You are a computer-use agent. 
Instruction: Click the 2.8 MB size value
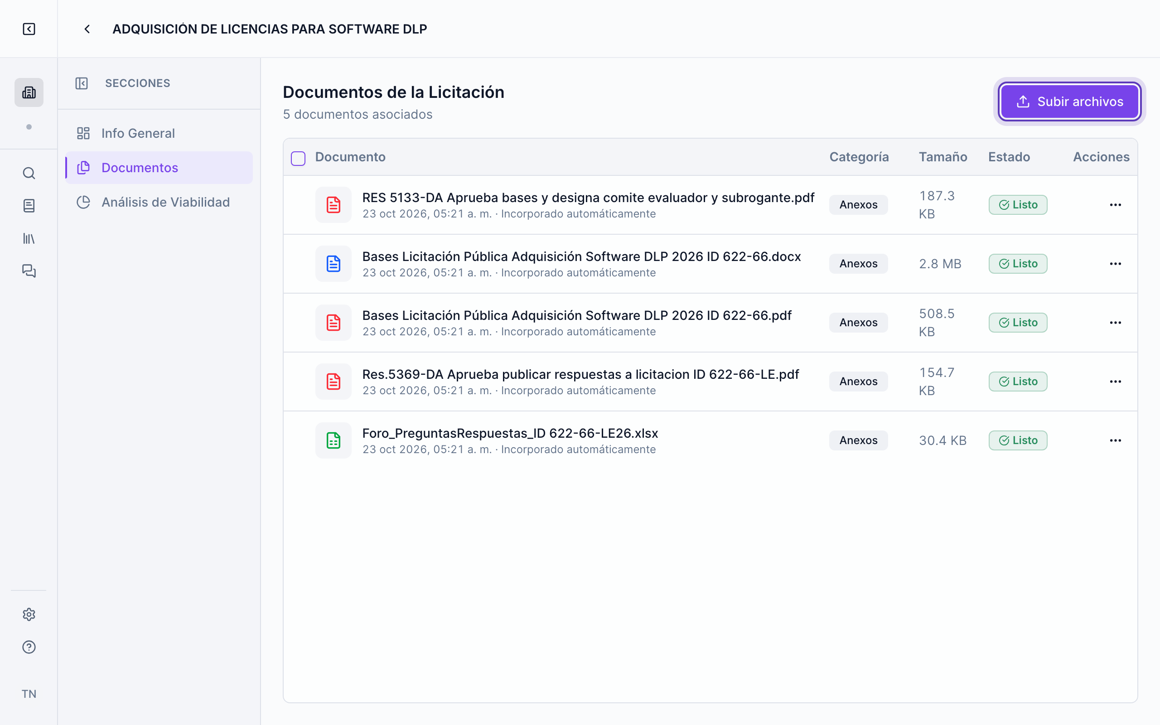pyautogui.click(x=940, y=264)
